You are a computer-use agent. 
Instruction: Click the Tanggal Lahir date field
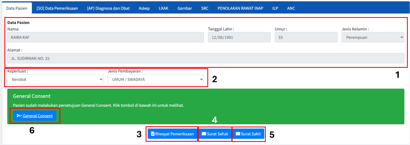pyautogui.click(x=239, y=37)
